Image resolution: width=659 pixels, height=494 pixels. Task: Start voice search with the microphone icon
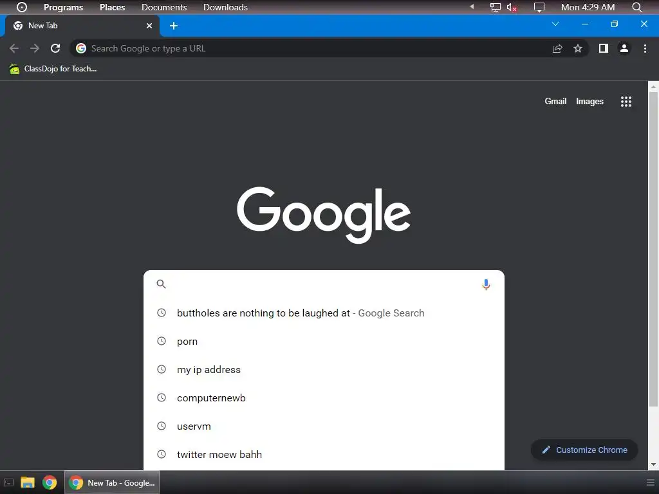coord(486,284)
